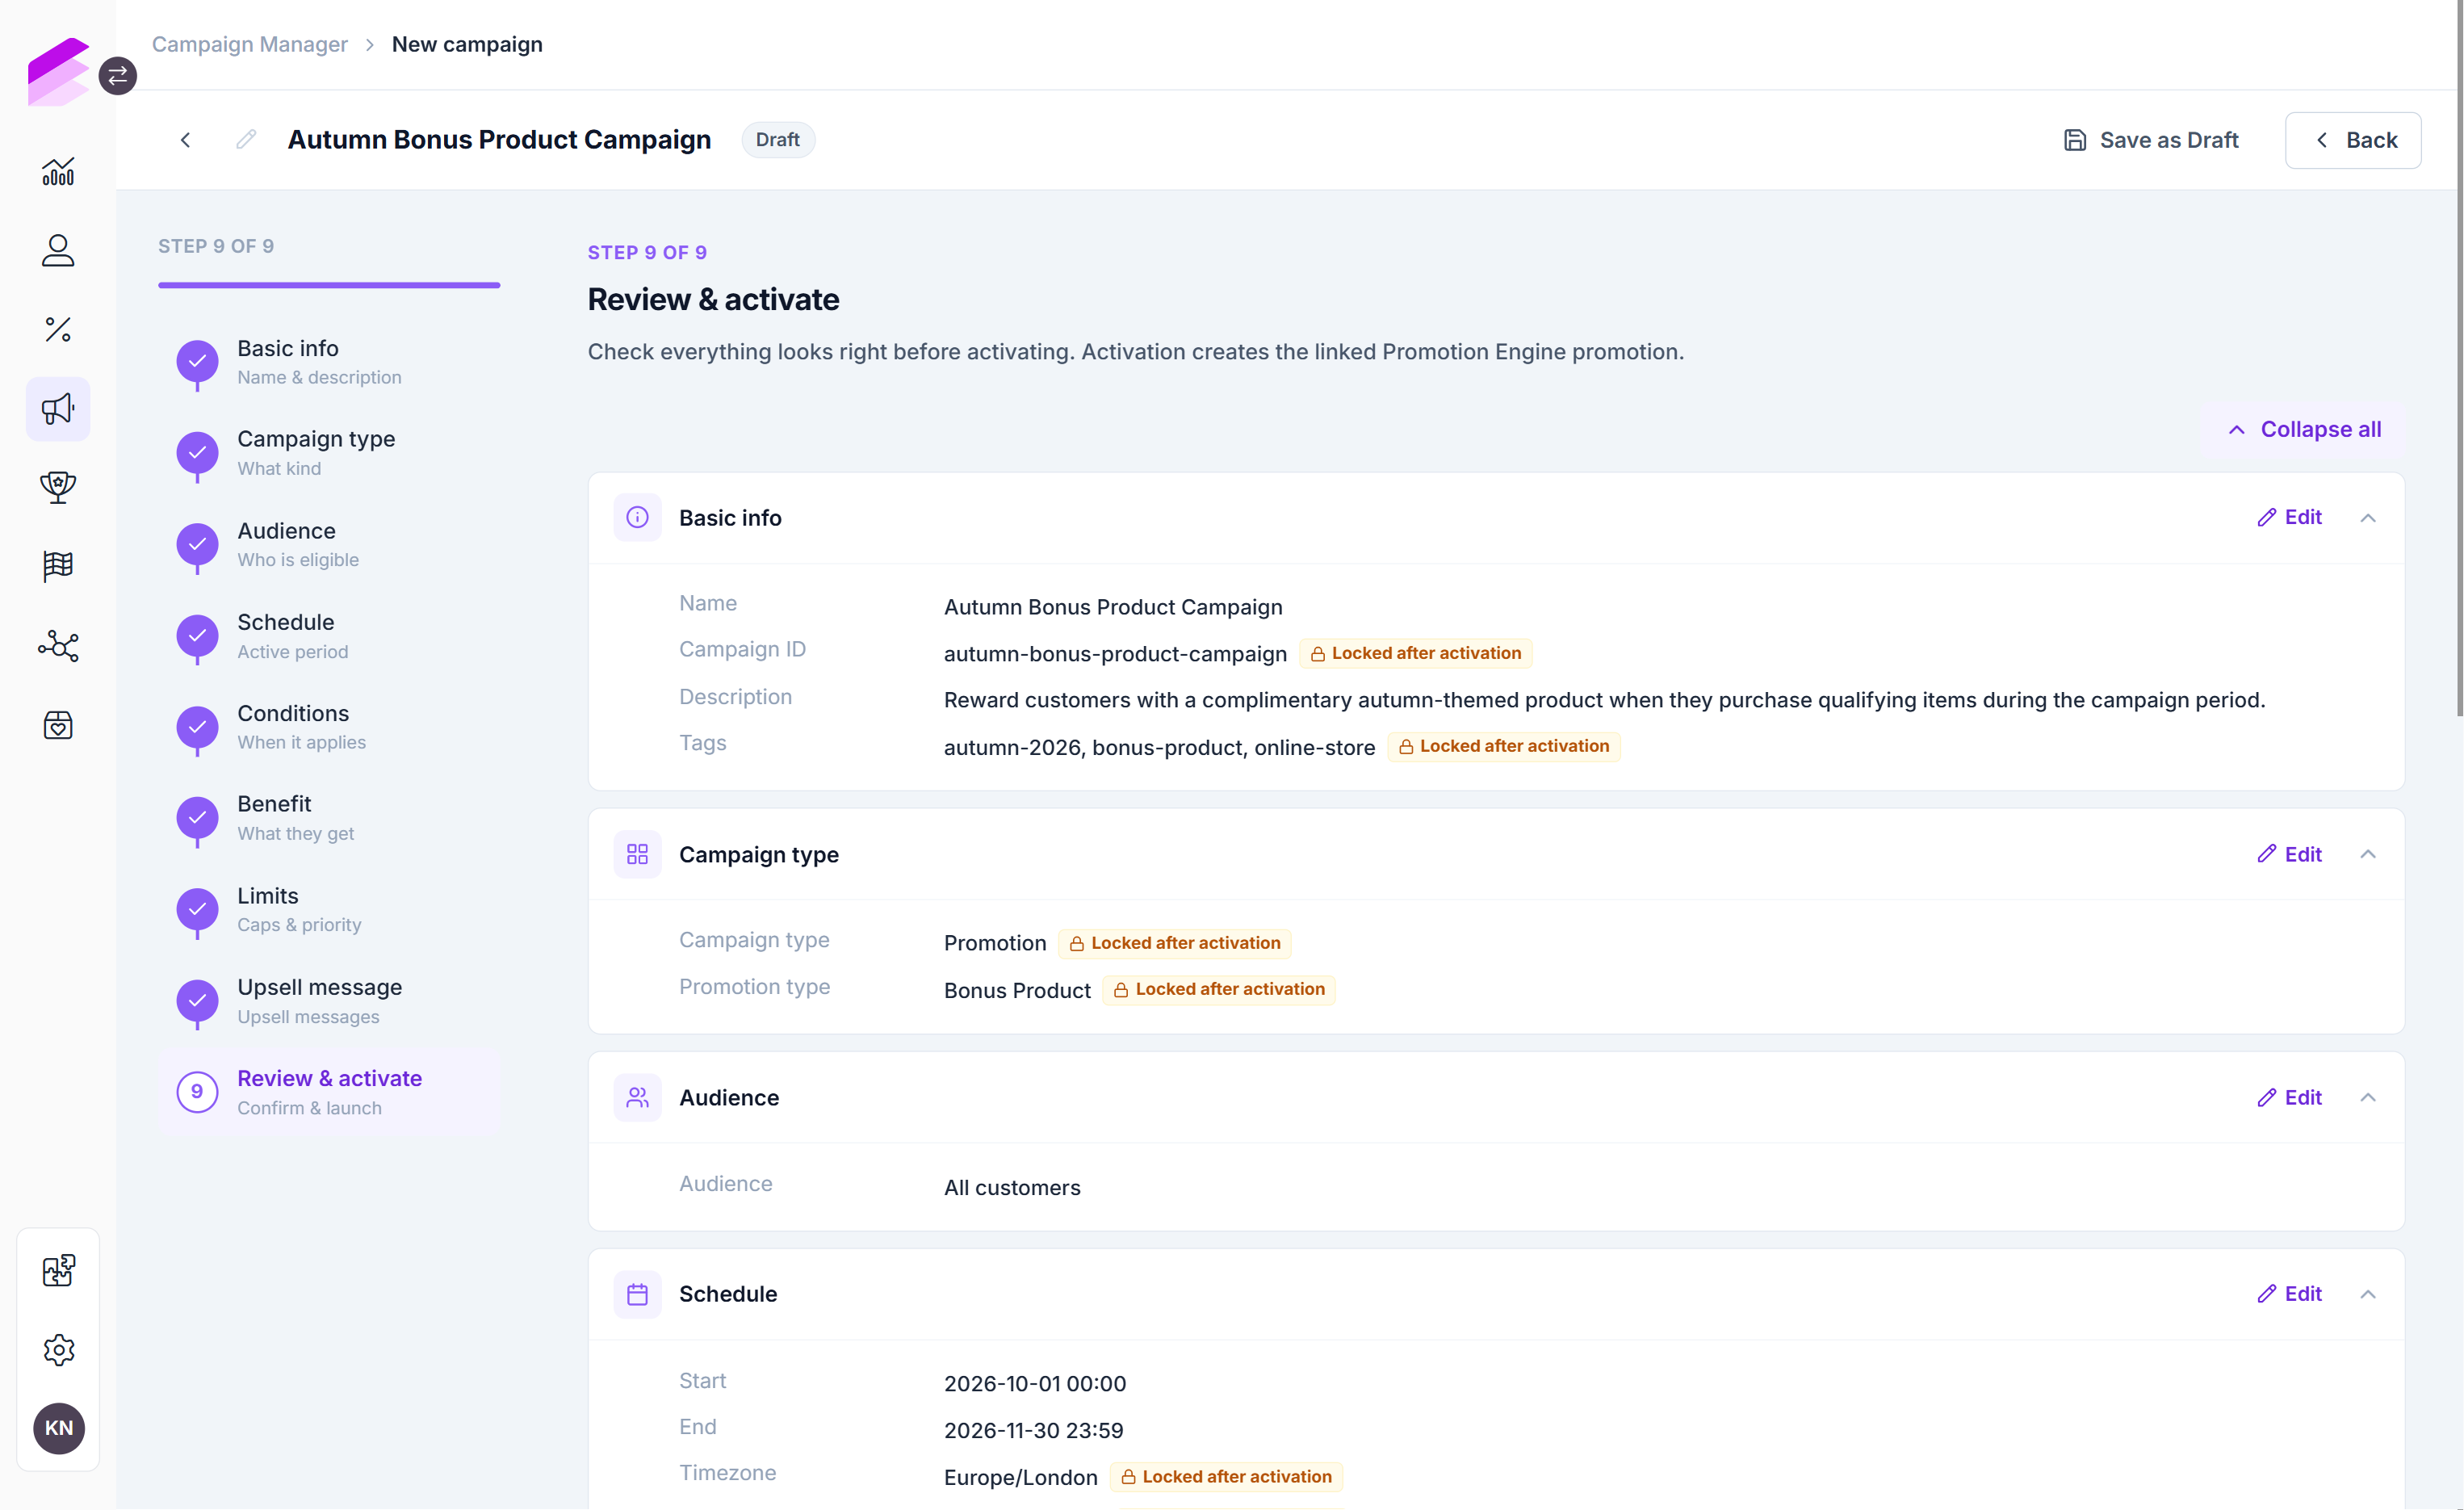Open the checkered flag sidebar icon

pos(58,566)
